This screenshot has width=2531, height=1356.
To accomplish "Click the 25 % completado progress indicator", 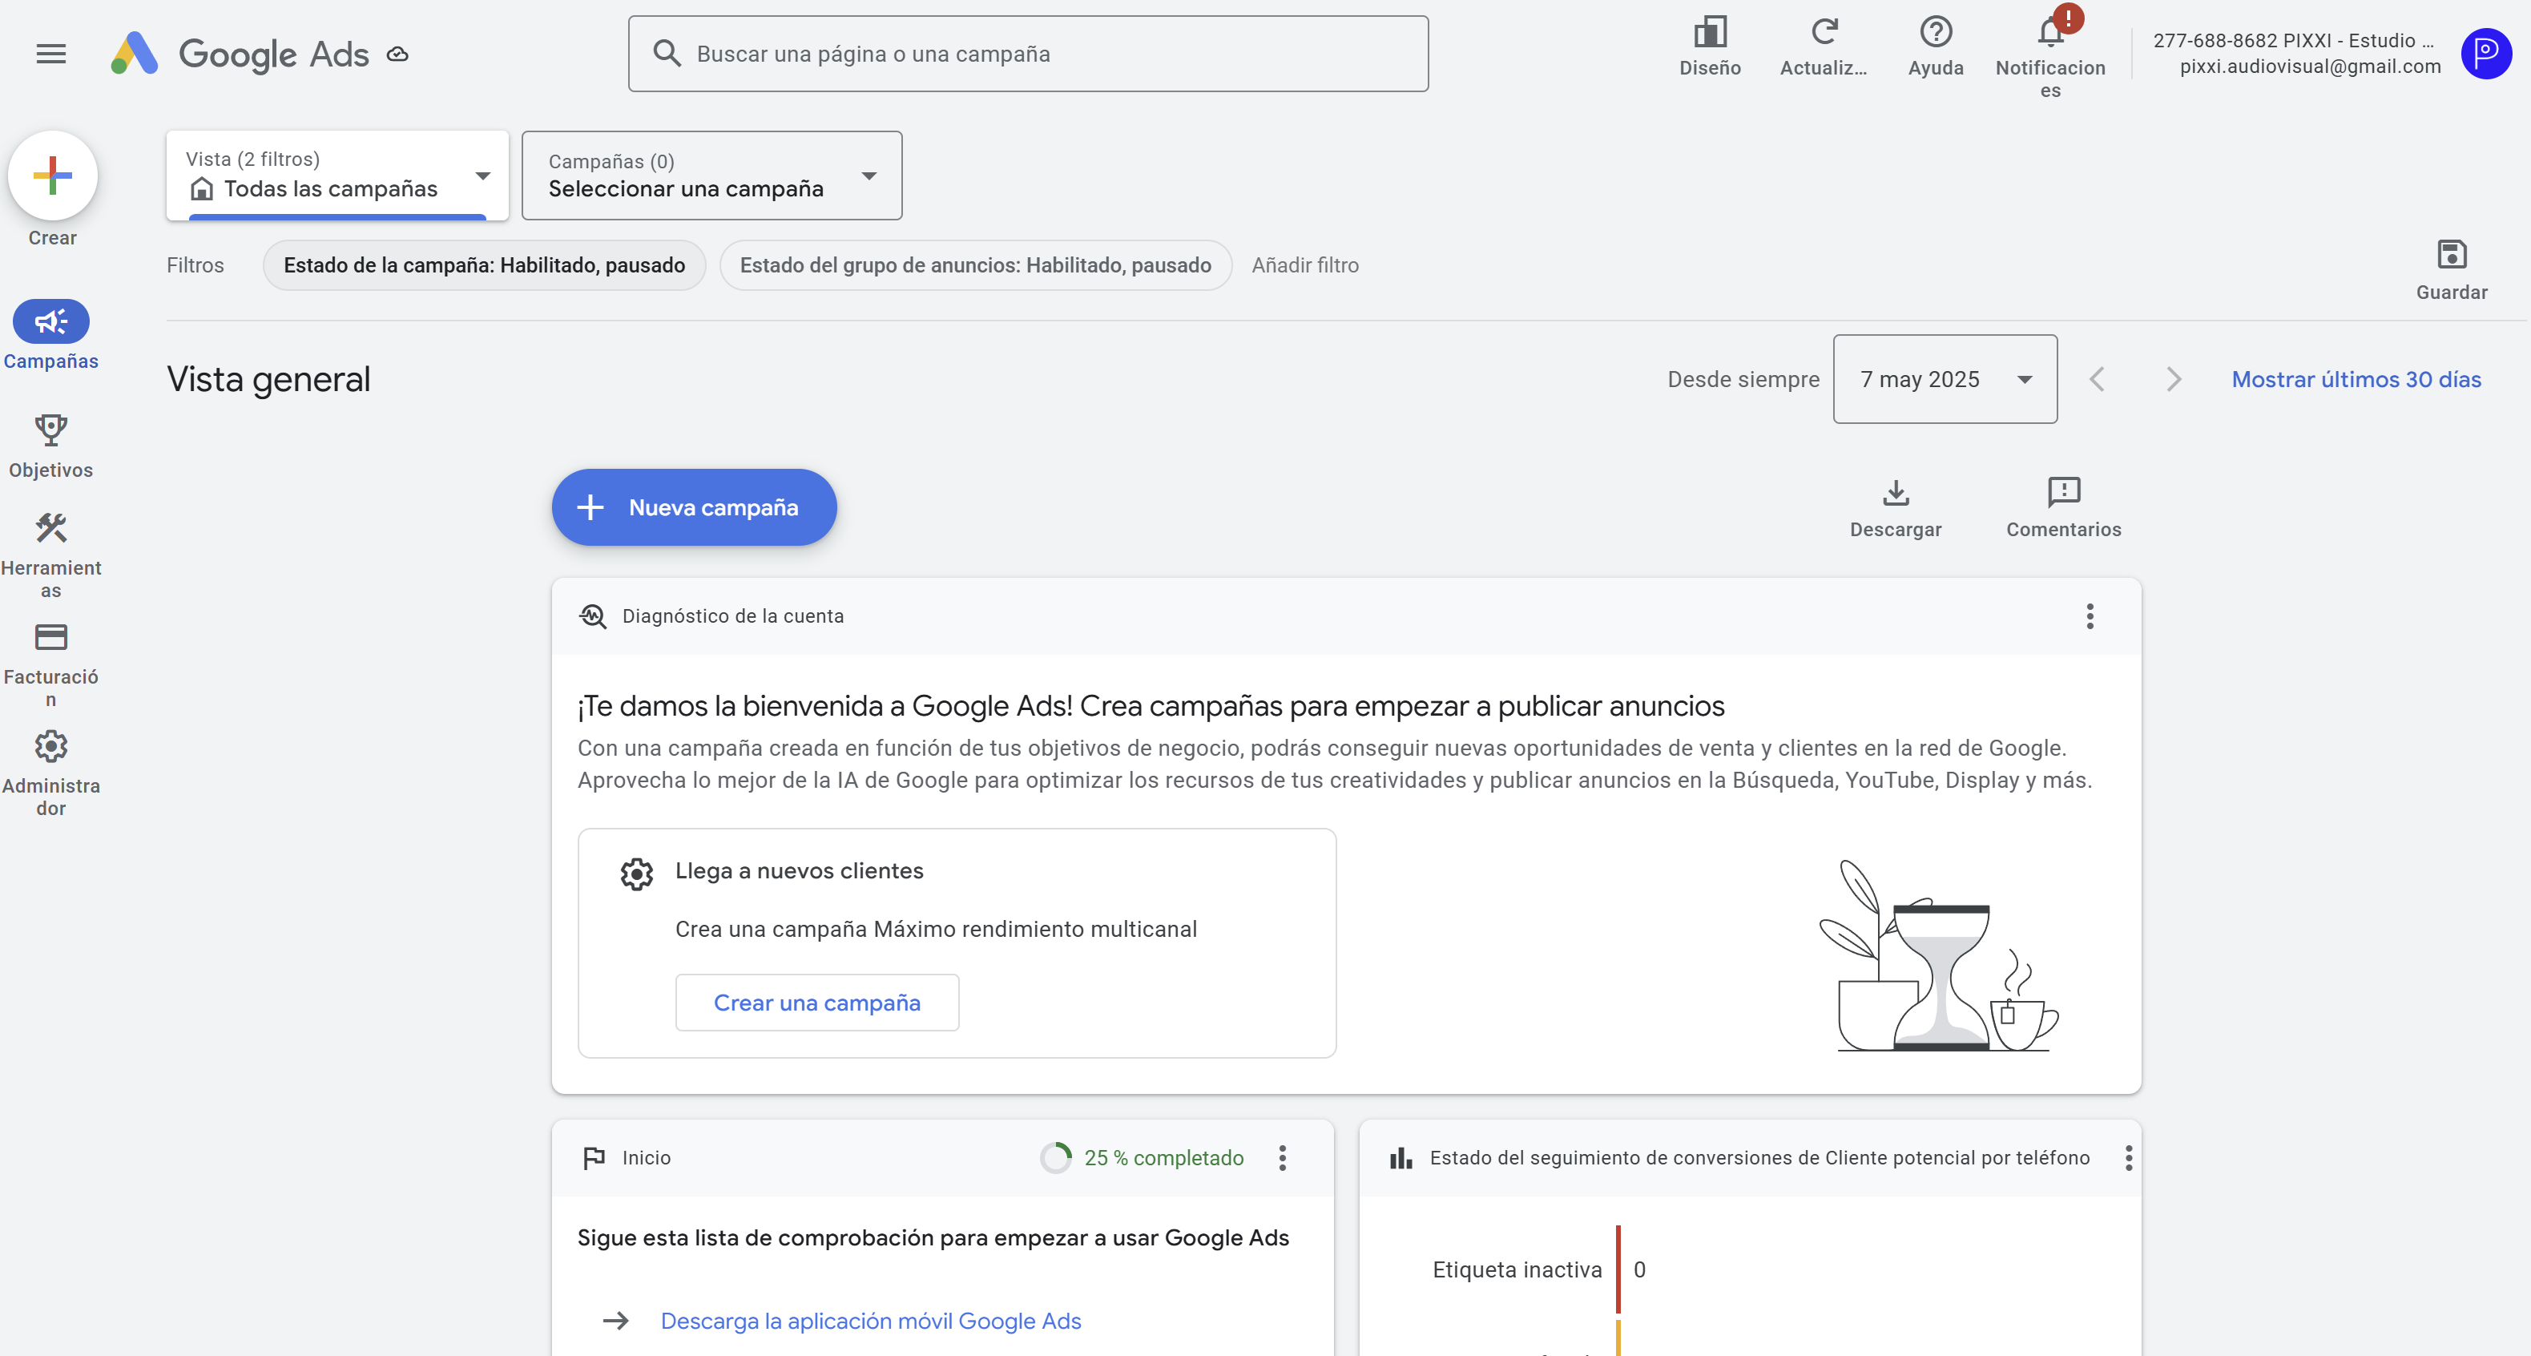I will tap(1142, 1157).
